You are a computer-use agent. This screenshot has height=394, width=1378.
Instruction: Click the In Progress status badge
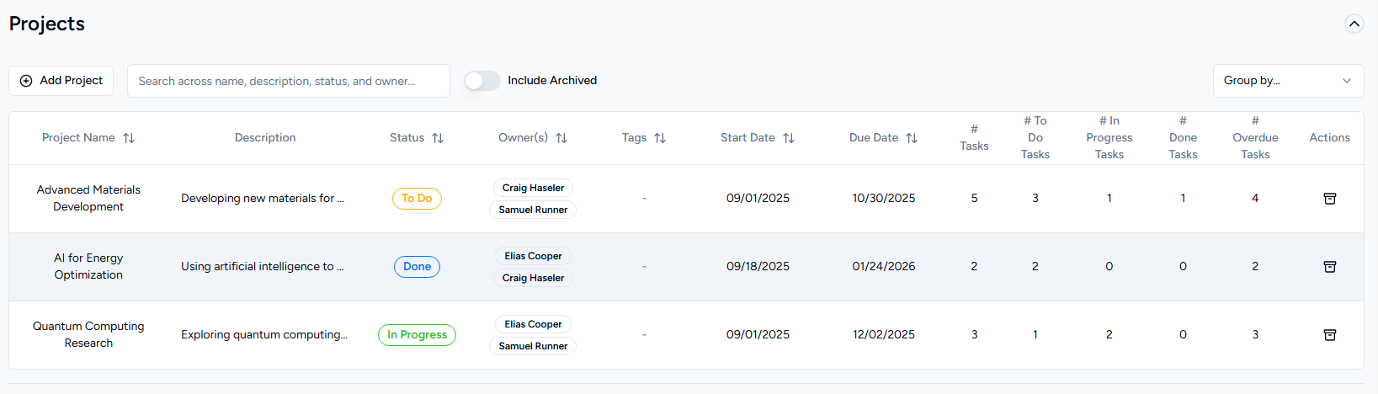click(x=417, y=335)
